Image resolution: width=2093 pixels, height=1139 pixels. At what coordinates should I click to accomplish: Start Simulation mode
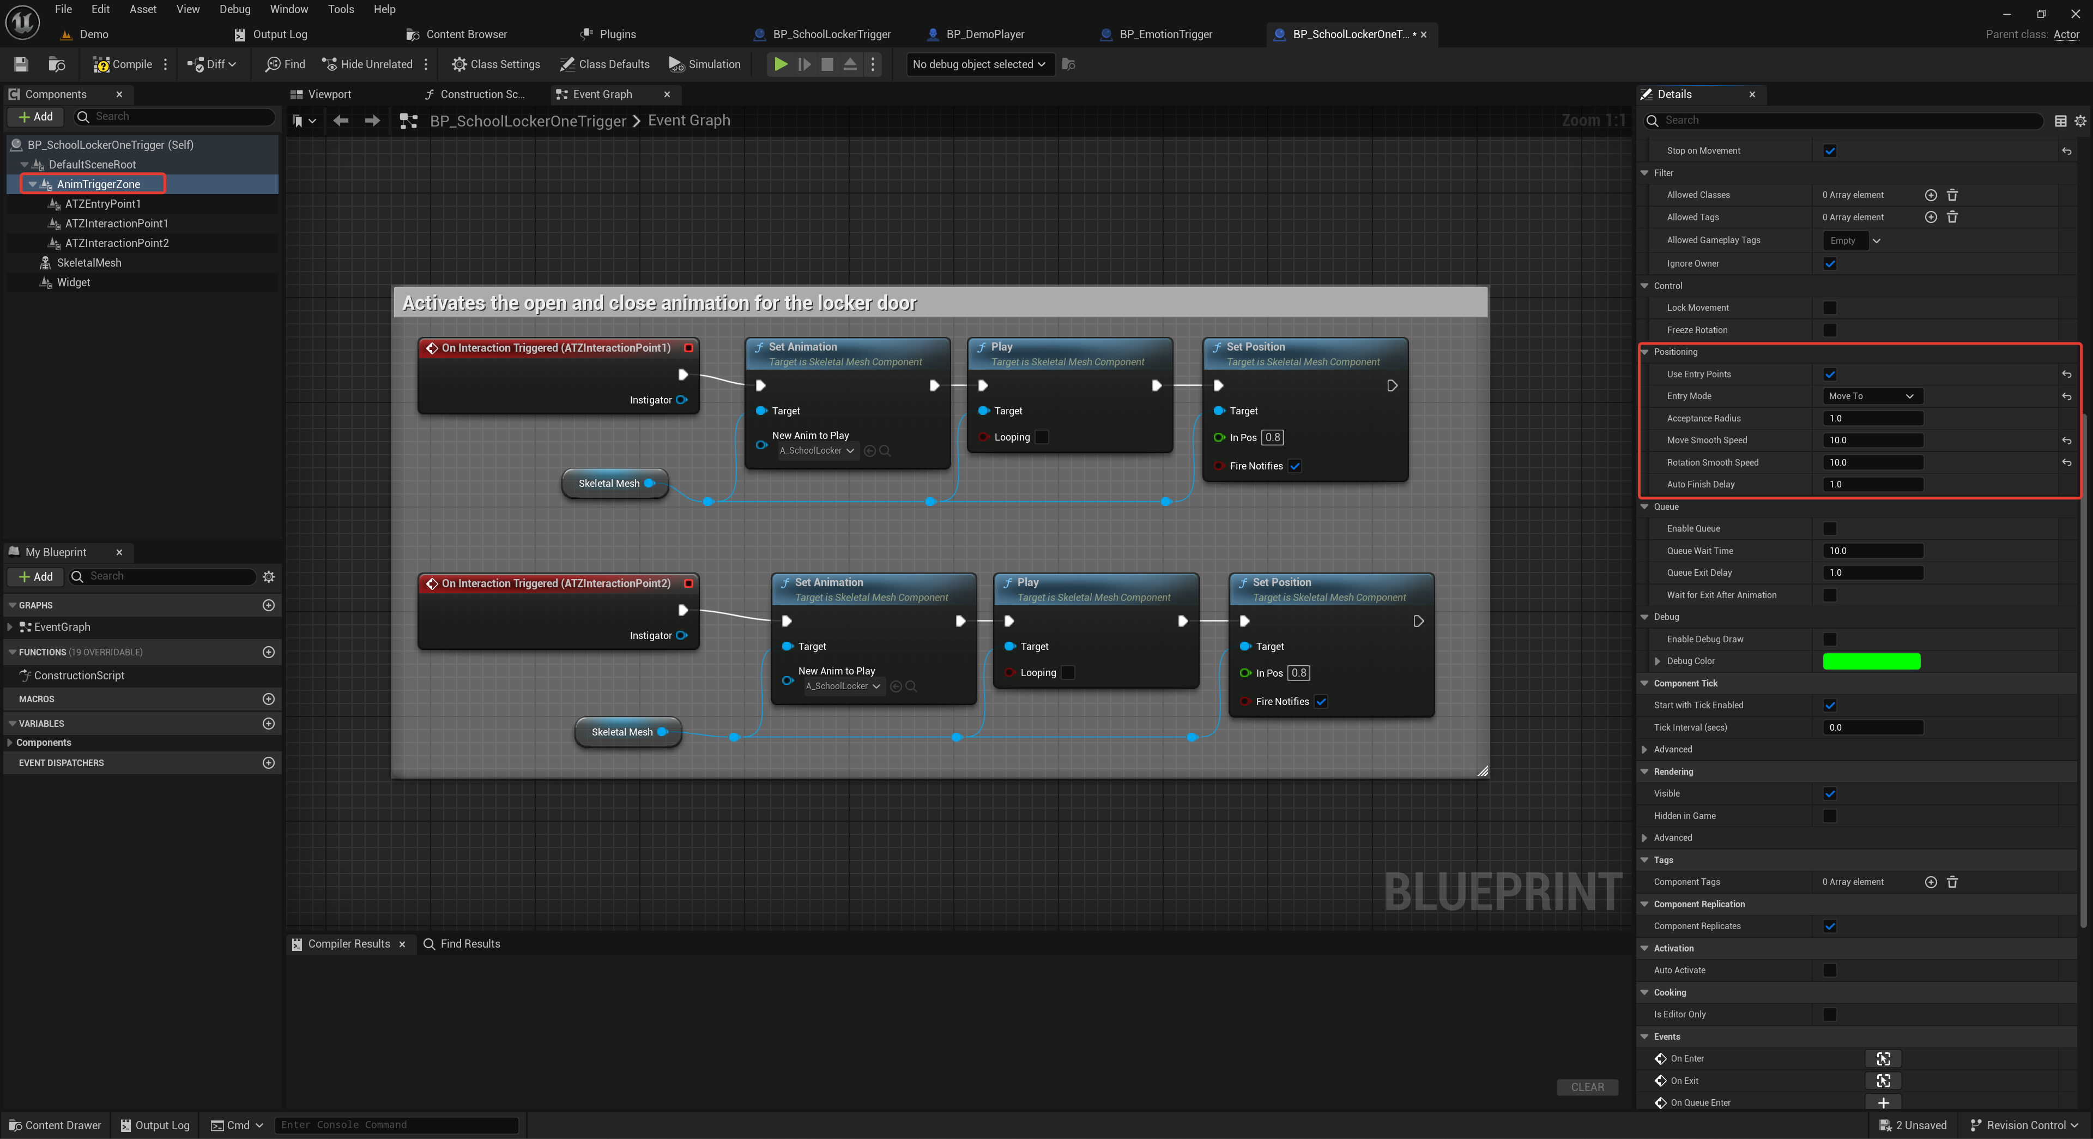point(704,64)
